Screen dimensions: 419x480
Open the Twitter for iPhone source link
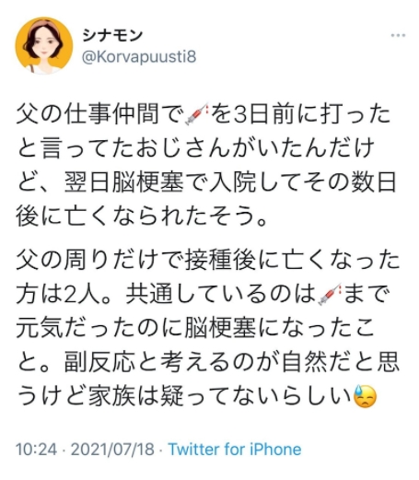235,450
